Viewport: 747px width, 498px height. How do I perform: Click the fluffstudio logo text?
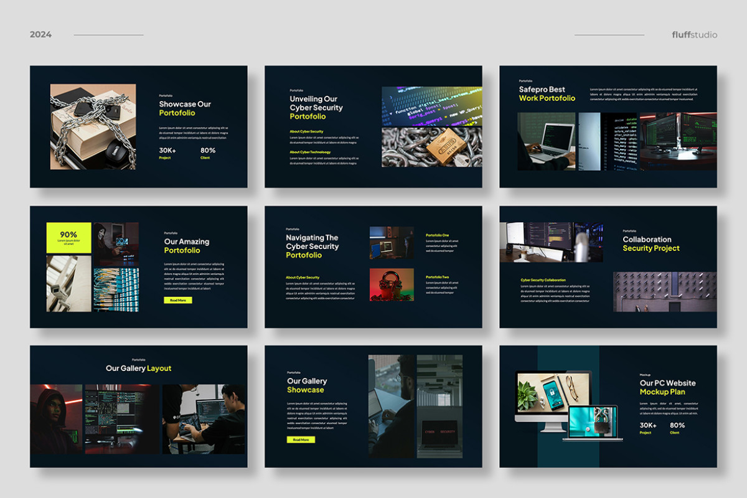coord(694,35)
